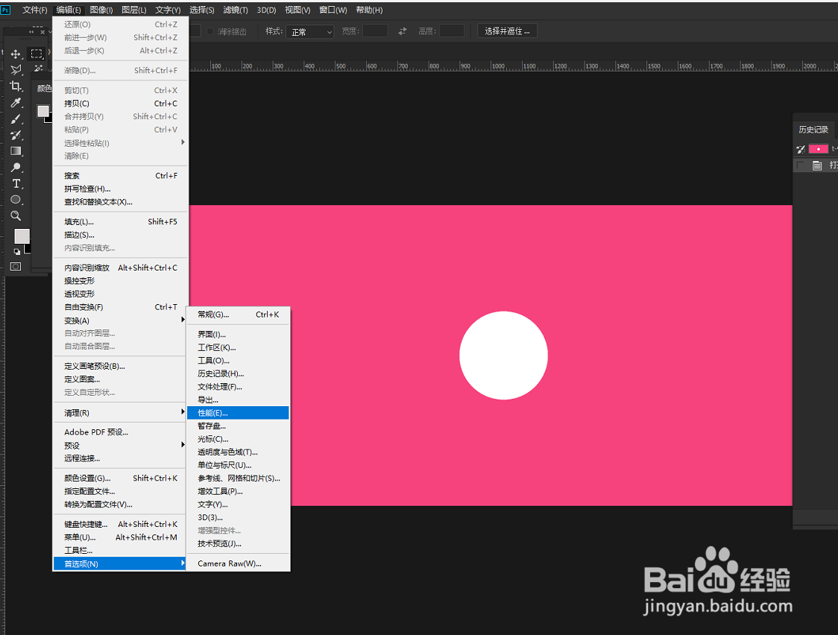This screenshot has width=838, height=635.
Task: Expand the 清理(R) submenu
Action: (x=121, y=413)
